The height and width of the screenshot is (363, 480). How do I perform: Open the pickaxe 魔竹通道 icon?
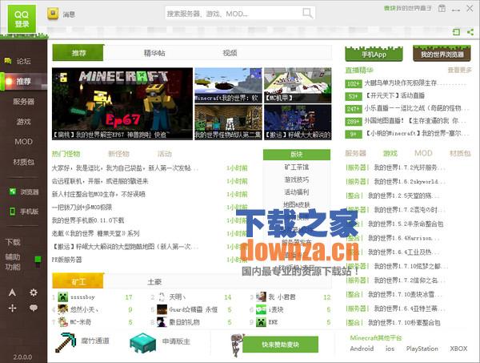66,342
